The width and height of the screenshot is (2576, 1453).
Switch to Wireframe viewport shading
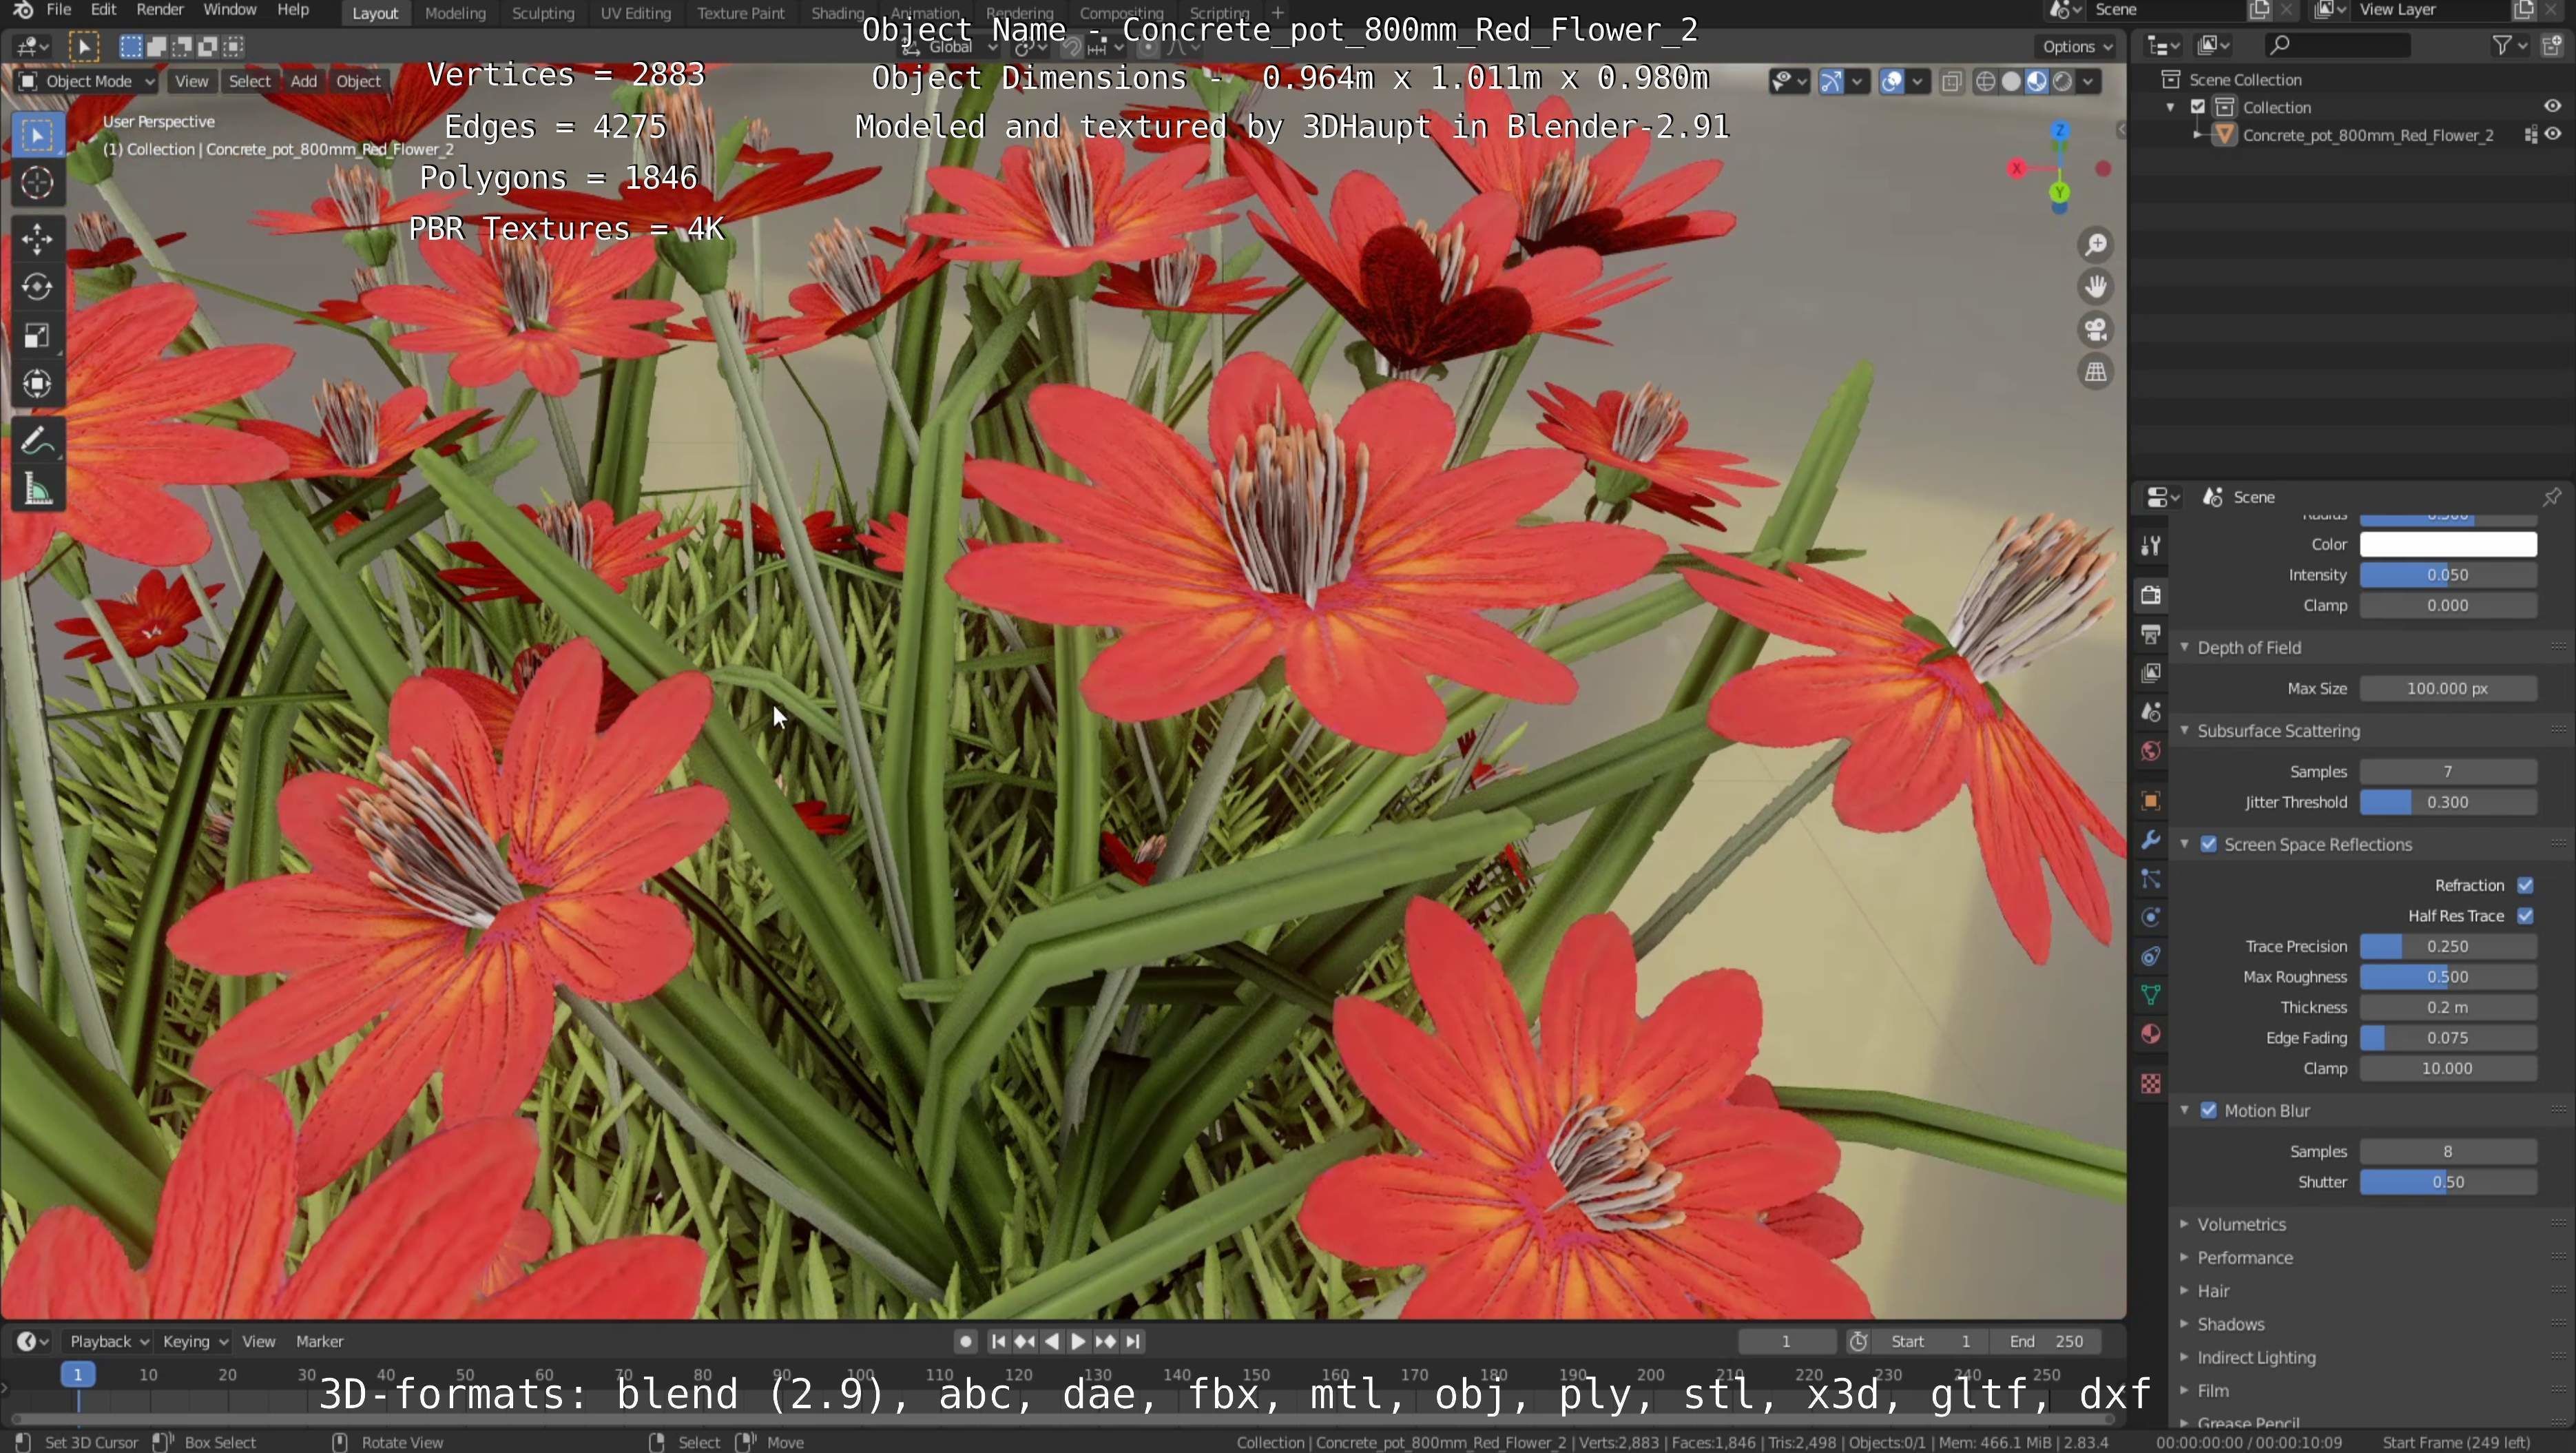pyautogui.click(x=1986, y=82)
